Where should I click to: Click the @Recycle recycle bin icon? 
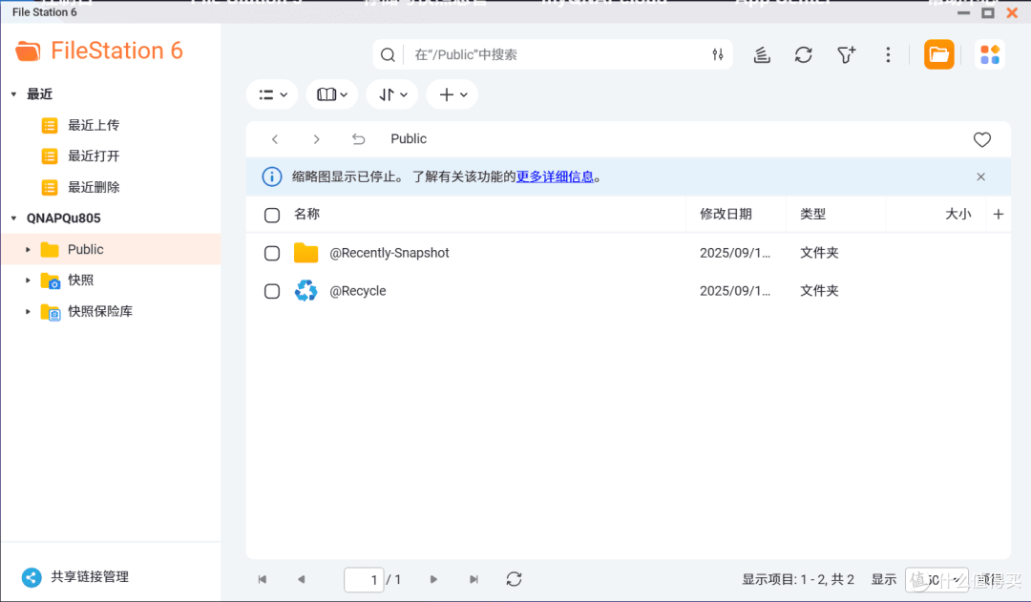305,290
